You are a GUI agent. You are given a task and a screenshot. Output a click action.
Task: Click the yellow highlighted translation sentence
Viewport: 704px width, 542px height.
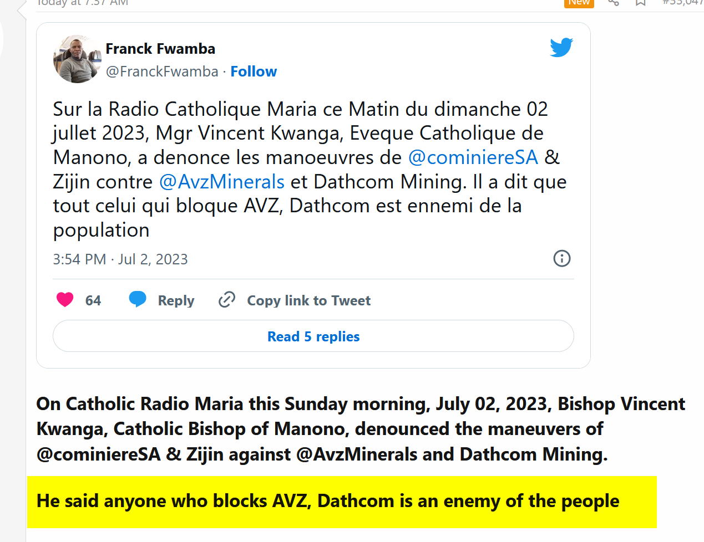point(328,501)
